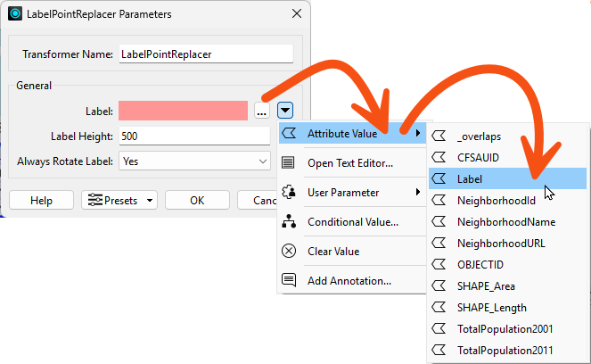Expand the Attribute Value submenu arrow

pos(417,133)
